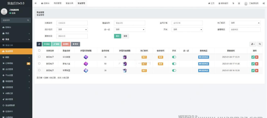Click the magnifier icon in sidebar search
This screenshot has height=118, width=267.
(x=28, y=20)
